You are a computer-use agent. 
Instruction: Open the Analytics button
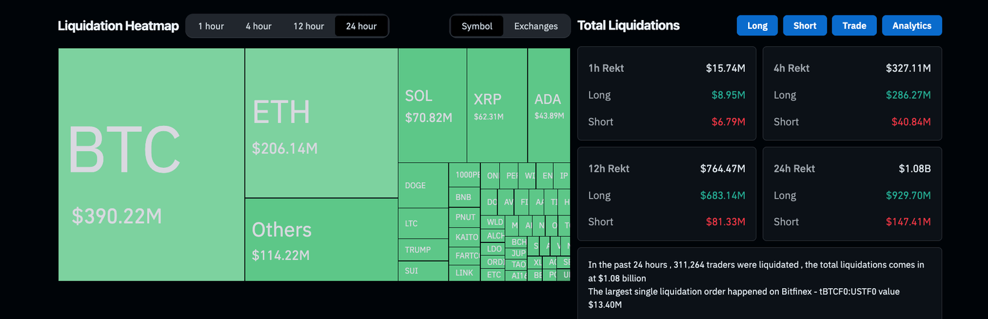[911, 26]
